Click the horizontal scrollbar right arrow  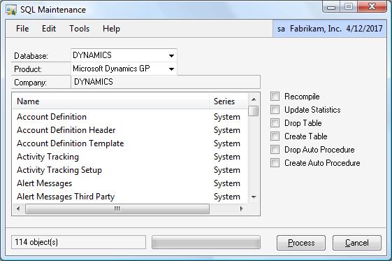pyautogui.click(x=241, y=209)
